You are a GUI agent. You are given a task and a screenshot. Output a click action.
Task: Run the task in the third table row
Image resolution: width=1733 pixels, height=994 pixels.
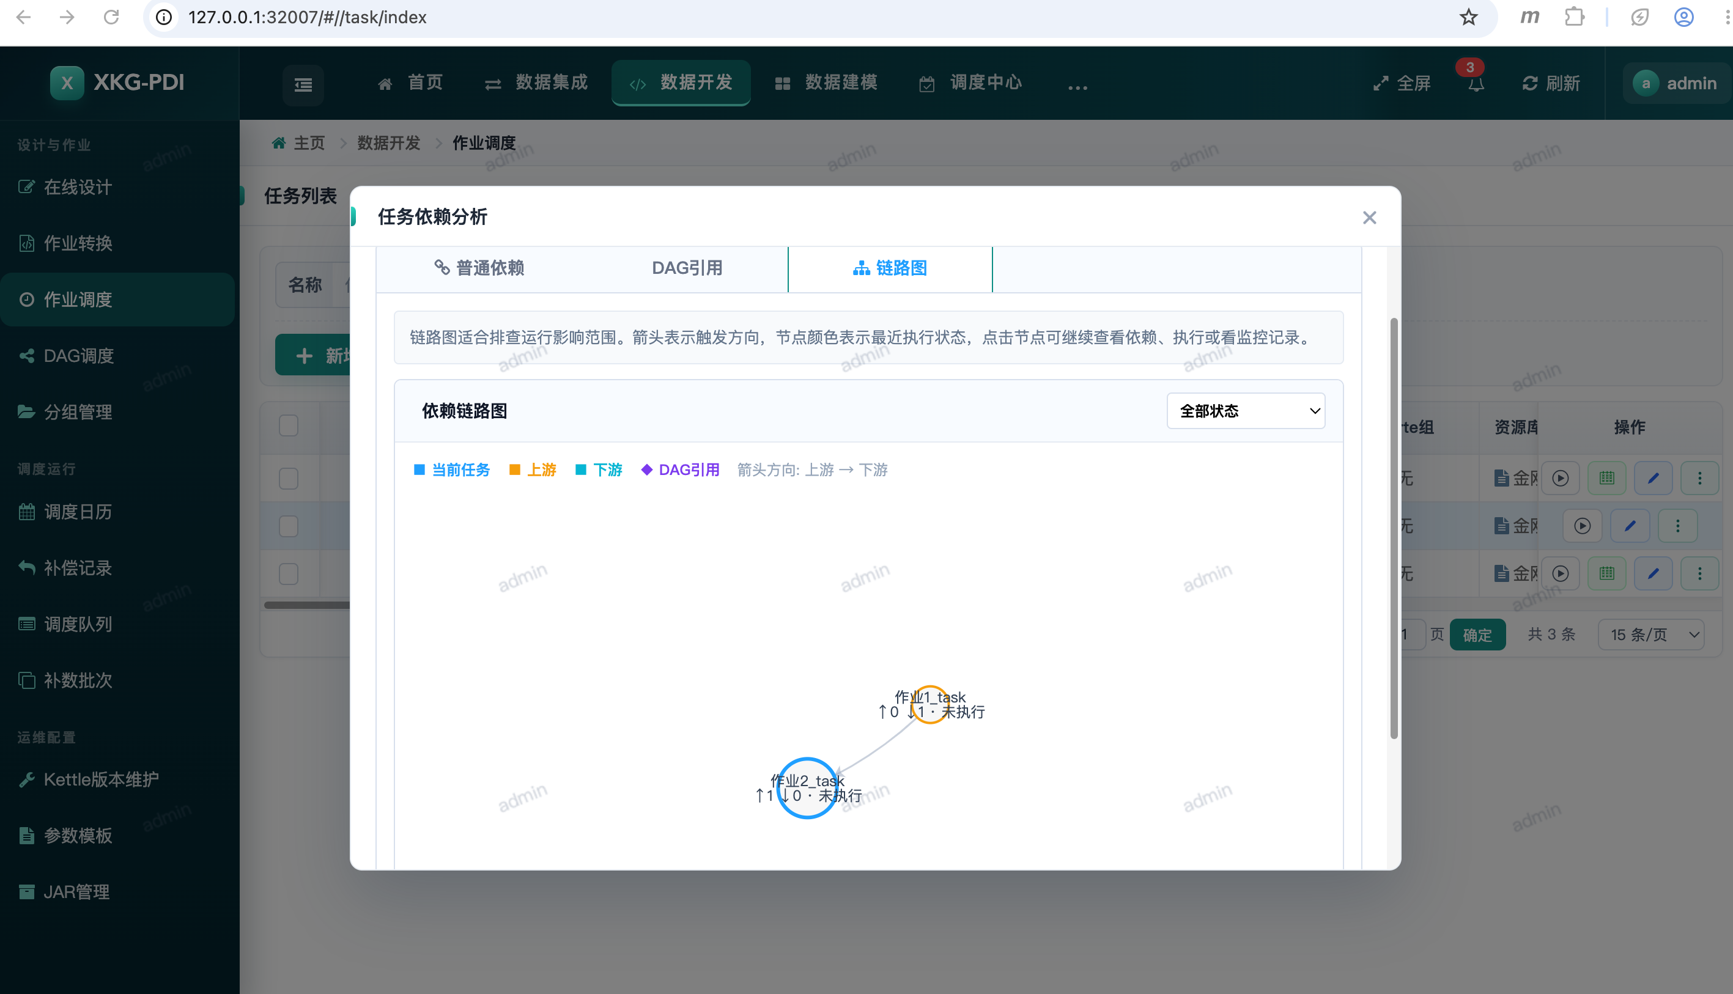1560,573
